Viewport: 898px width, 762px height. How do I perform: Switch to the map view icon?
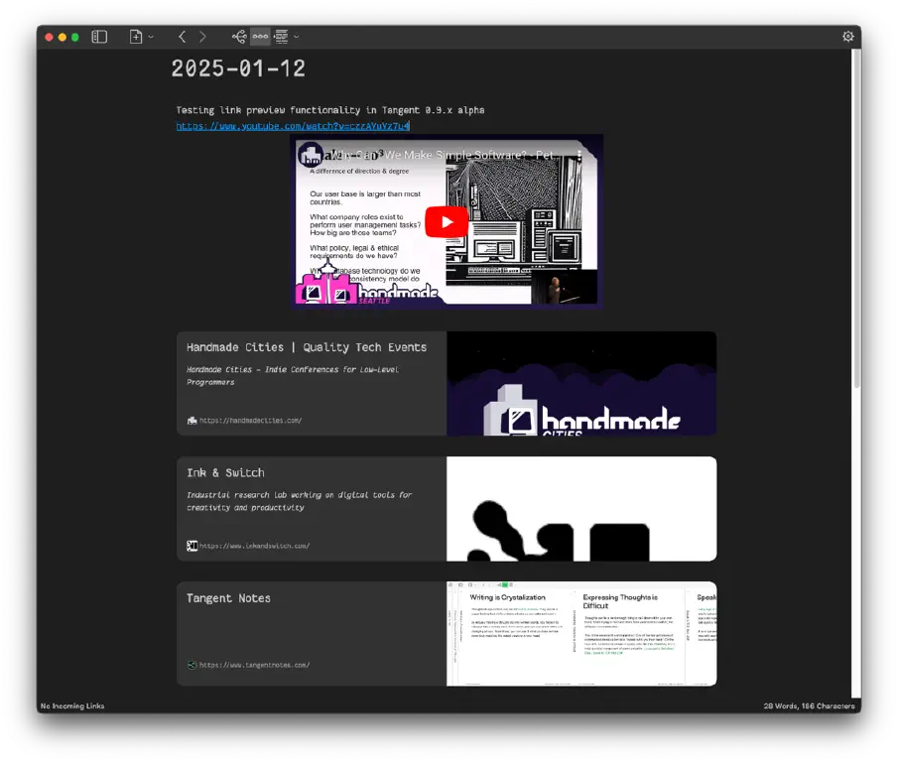(x=239, y=37)
